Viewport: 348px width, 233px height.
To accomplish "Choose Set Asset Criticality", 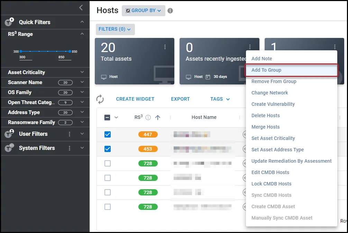I will click(291, 138).
